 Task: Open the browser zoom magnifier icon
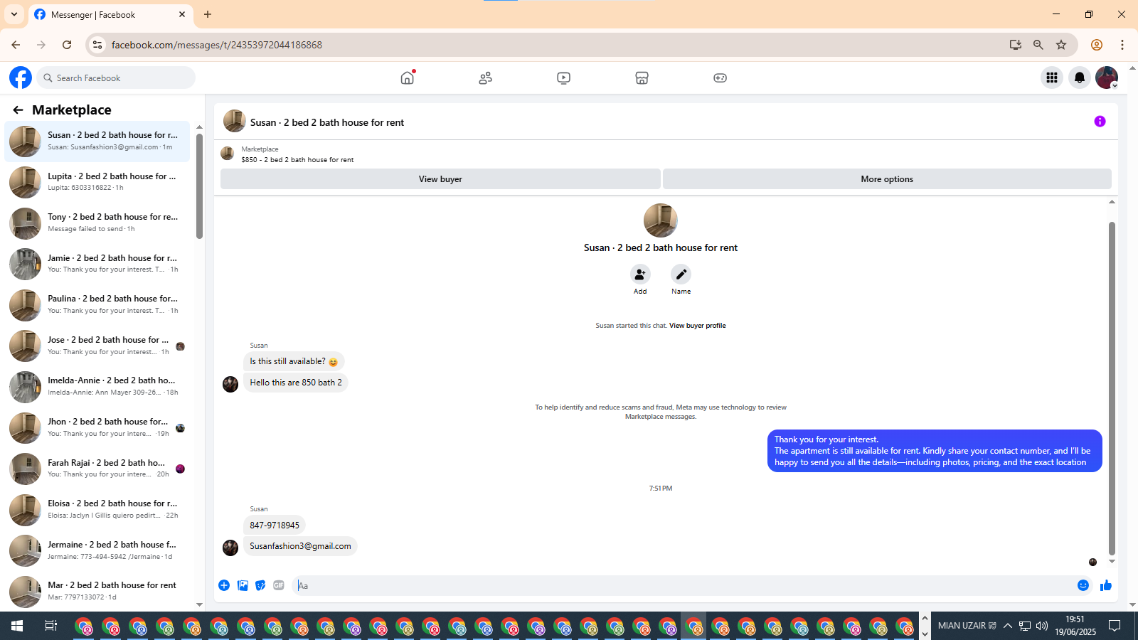tap(1038, 45)
